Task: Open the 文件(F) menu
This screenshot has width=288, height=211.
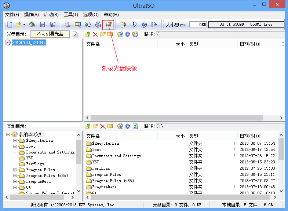Action: pyautogui.click(x=12, y=15)
